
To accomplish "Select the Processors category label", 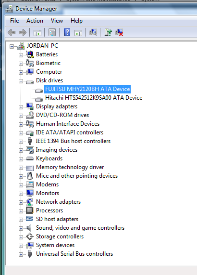I will [x=49, y=210].
